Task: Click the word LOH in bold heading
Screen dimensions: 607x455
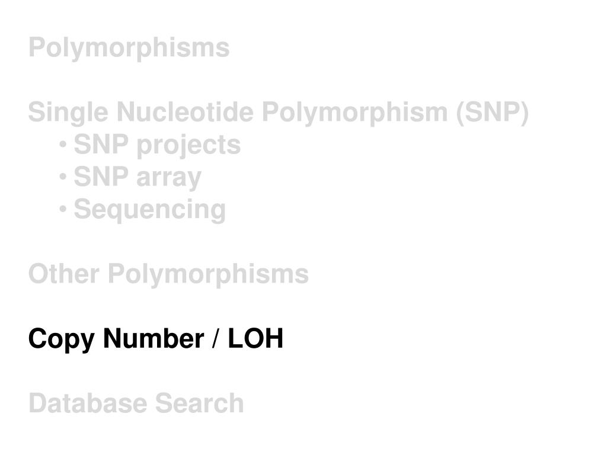Action: 255,338
